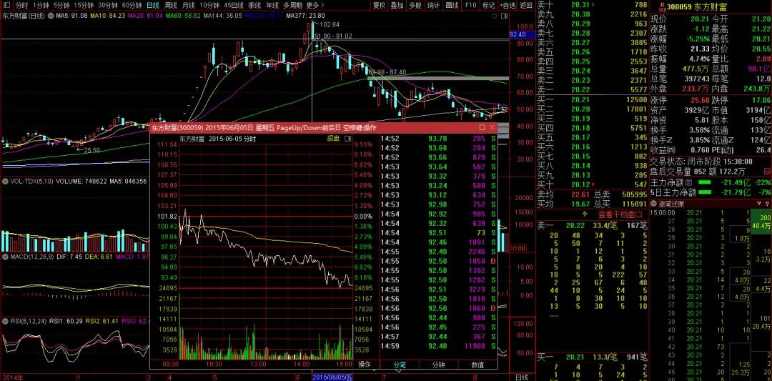Switch to the 周线 weekly period tab
This screenshot has height=381, width=772.
[x=171, y=5]
